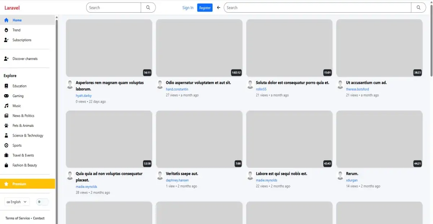Click the Music note icon
Screen dimensions: 433x224
[x=6, y=106]
